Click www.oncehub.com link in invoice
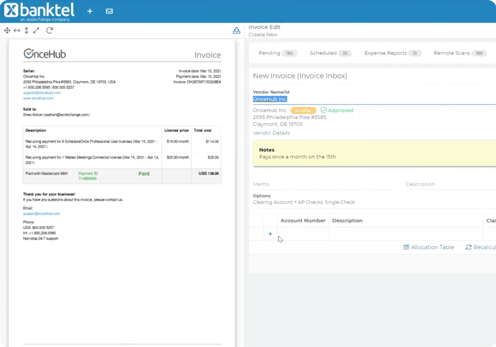This screenshot has height=347, width=496. 38,99
